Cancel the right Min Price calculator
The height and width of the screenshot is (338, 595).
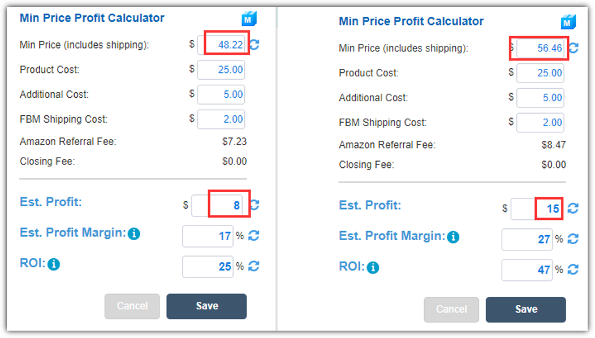coord(451,310)
